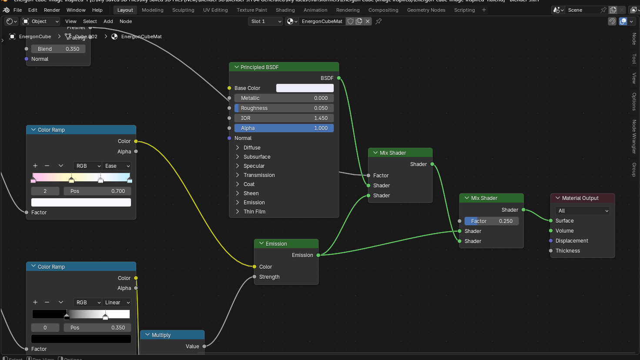Open the Ease interpolation dropdown
Screen dimensions: 640x360
coord(117,166)
